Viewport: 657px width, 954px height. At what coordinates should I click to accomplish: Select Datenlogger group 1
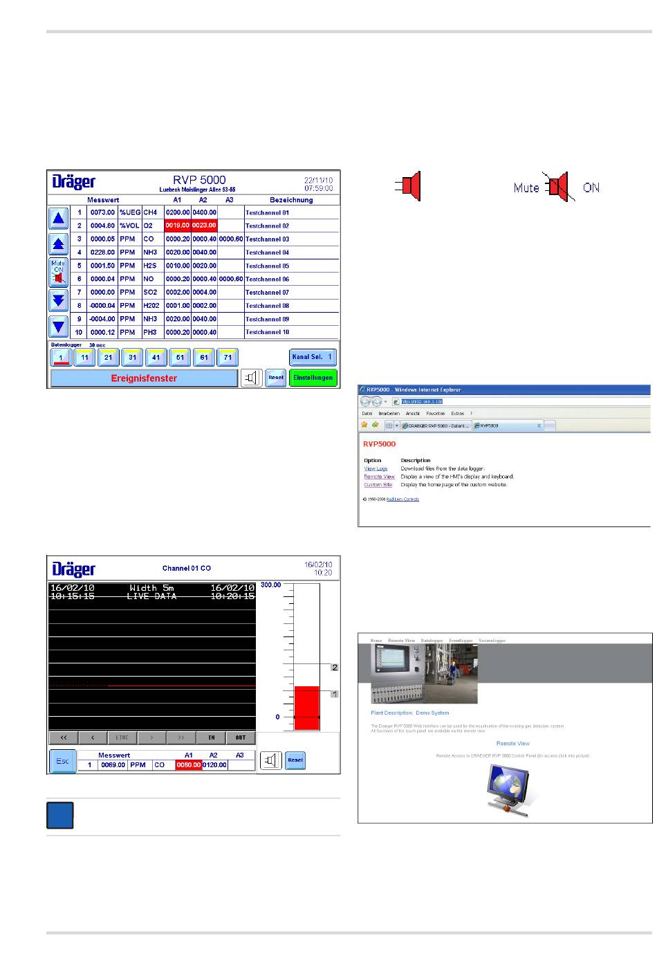coord(61,357)
